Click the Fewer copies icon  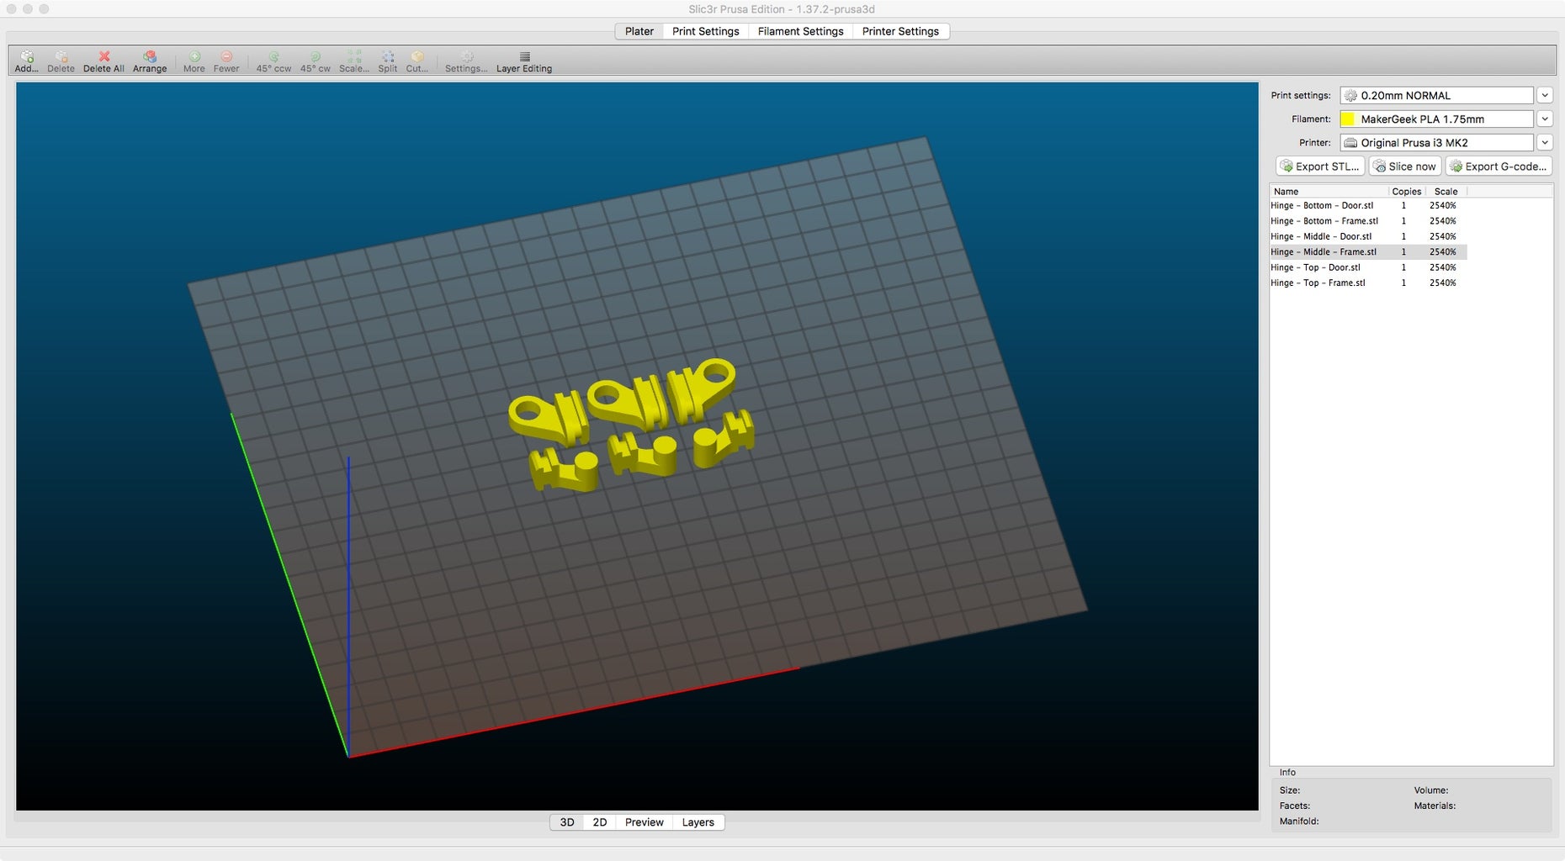[226, 56]
